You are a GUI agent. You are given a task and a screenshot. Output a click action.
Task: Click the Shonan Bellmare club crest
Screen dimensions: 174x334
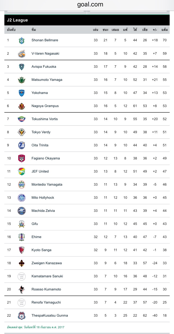click(x=21, y=40)
